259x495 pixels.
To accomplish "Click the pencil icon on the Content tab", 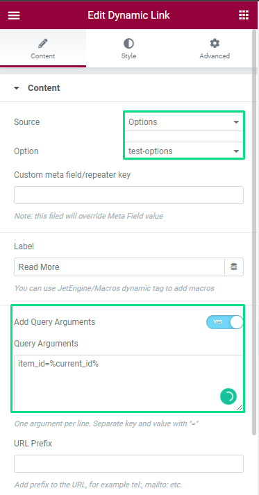I will (x=43, y=43).
